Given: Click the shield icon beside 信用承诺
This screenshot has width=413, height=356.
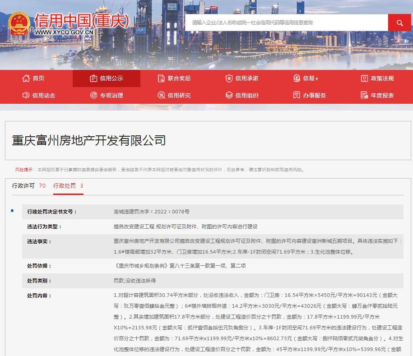Looking at the screenshot, I should [229, 79].
